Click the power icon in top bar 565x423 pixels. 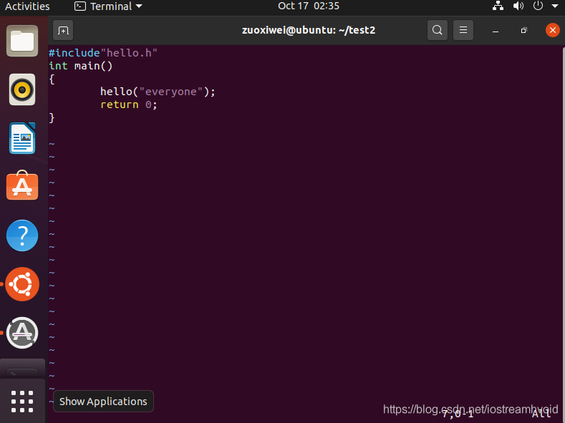coord(538,6)
